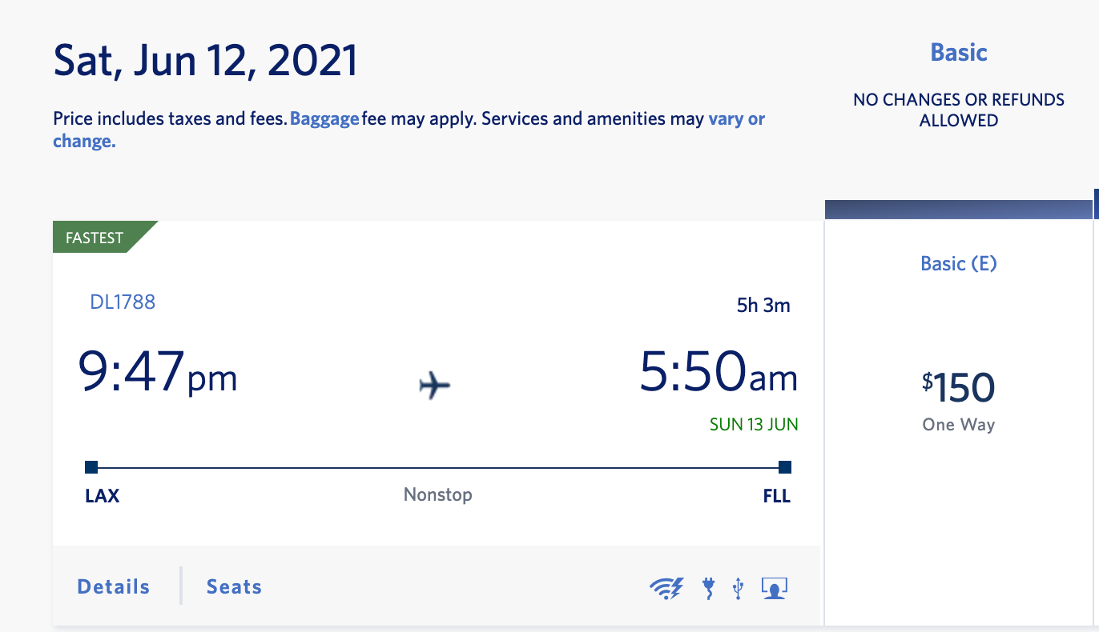The height and width of the screenshot is (632, 1099).
Task: Click the power outlet plug icon
Action: coord(708,589)
